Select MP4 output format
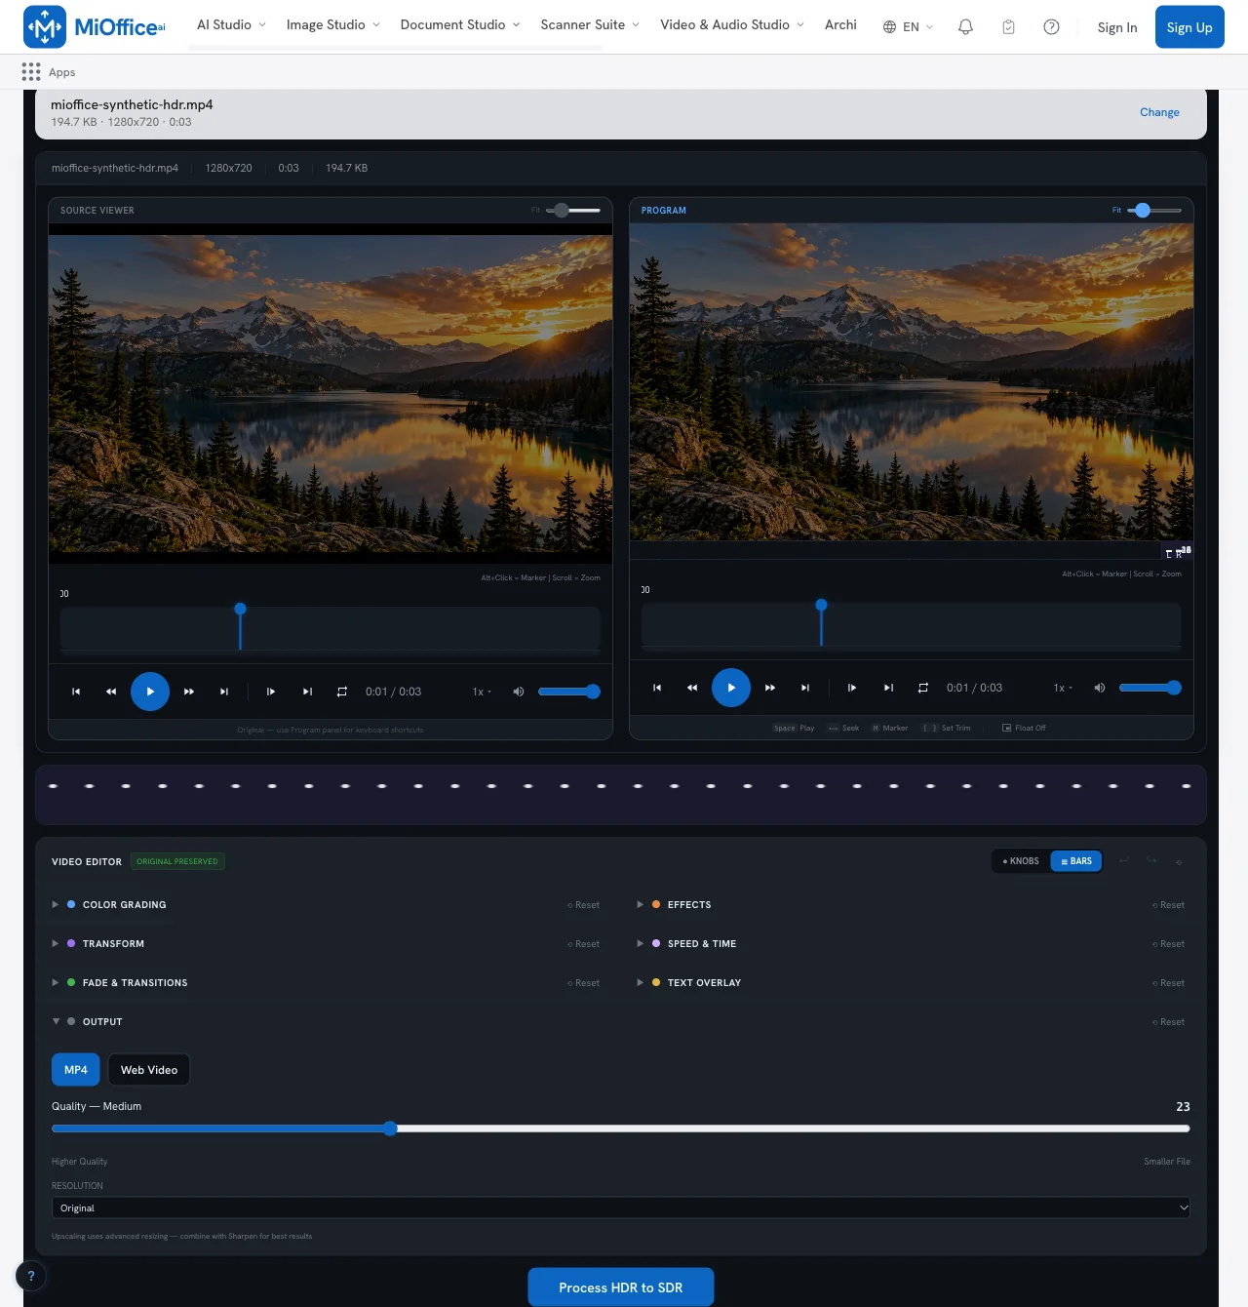The width and height of the screenshot is (1248, 1307). 76,1070
